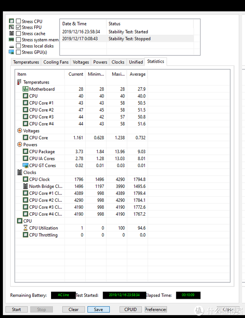Image resolution: width=245 pixels, height=318 pixels.
Task: Click the CPU Core #1 temperature icon
Action: pos(25,103)
